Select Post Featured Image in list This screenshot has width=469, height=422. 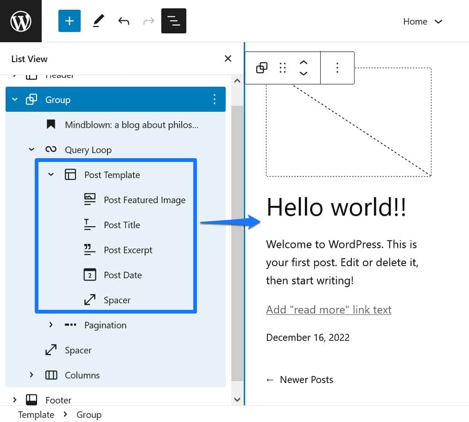click(x=144, y=200)
